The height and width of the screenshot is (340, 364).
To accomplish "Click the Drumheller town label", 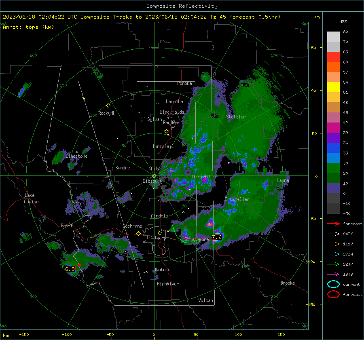I will 237,199.
